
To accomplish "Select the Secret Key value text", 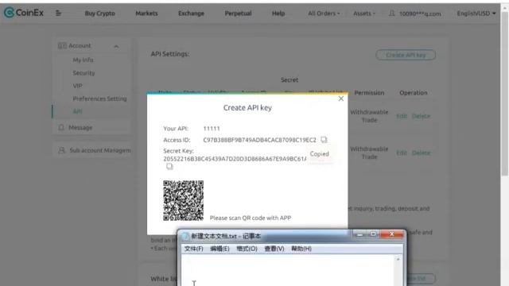I will pyautogui.click(x=235, y=159).
